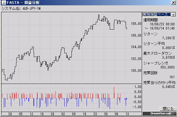This screenshot has height=117, width=177.
Task: Close the FASTA 損益分析 window
Action: [x=173, y=2]
